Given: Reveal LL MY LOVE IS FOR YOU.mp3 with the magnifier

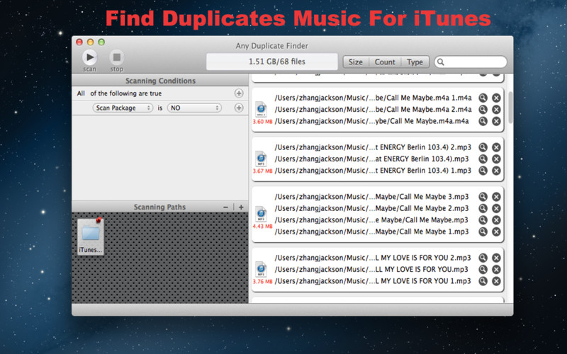Looking at the screenshot, I should tap(483, 270).
